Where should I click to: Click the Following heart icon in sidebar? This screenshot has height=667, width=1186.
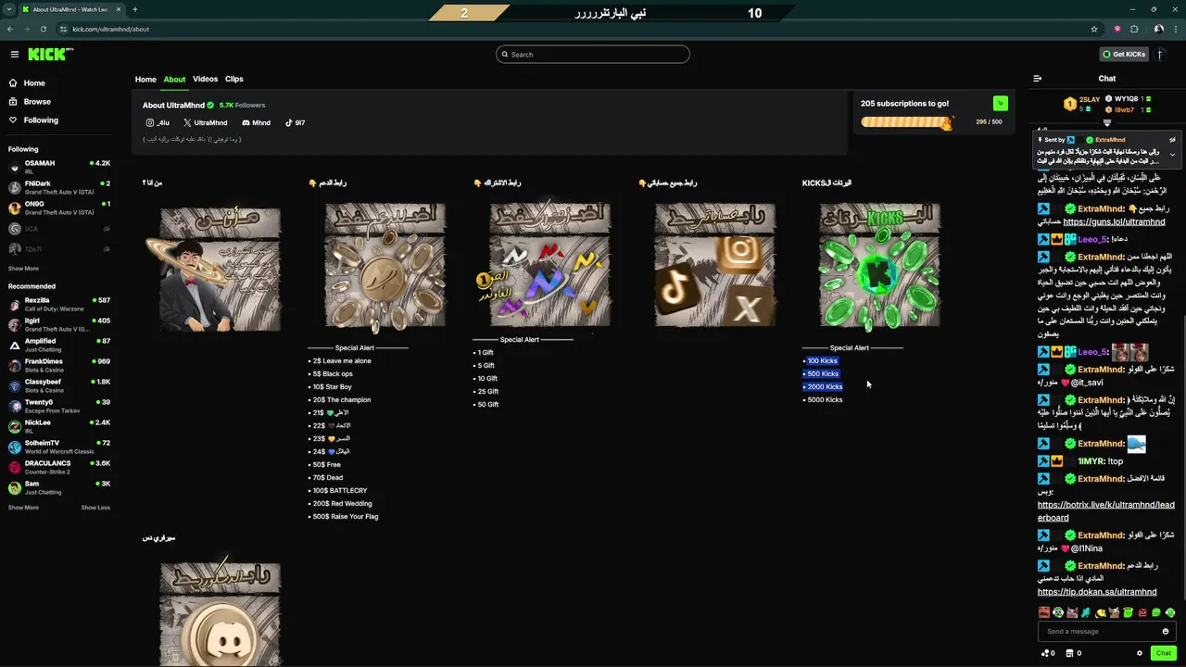[13, 120]
